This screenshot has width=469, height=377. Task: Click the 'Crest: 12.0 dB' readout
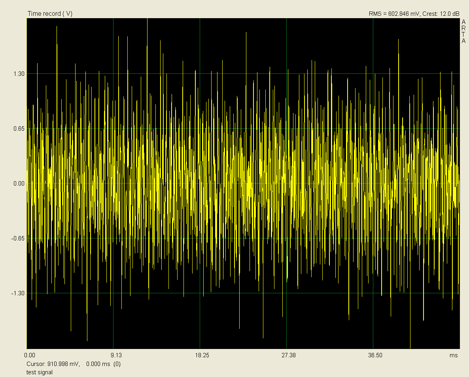(x=441, y=14)
